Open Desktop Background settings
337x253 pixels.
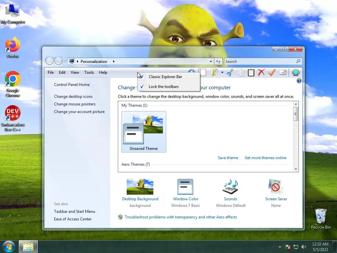coord(140,193)
